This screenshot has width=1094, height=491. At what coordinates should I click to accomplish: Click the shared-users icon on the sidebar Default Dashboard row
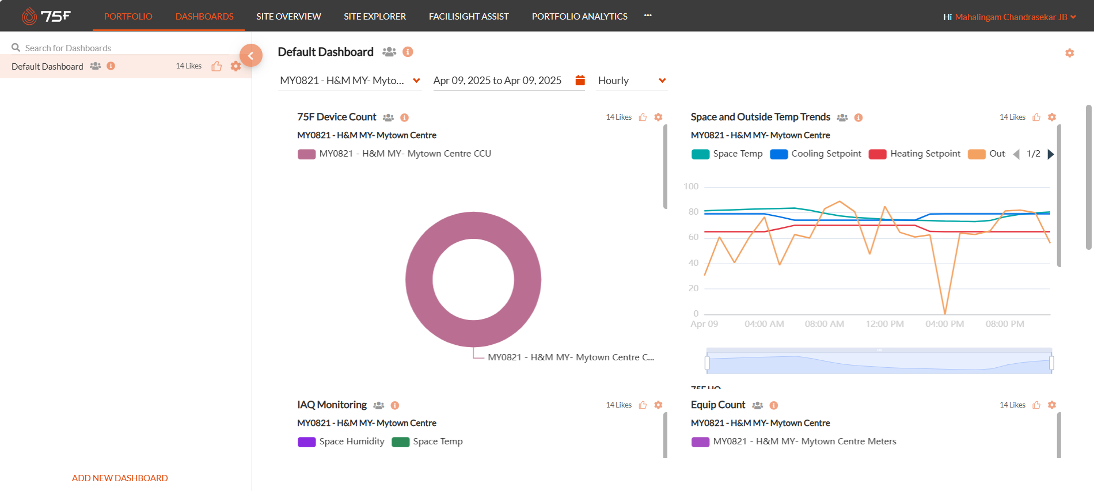(x=96, y=66)
